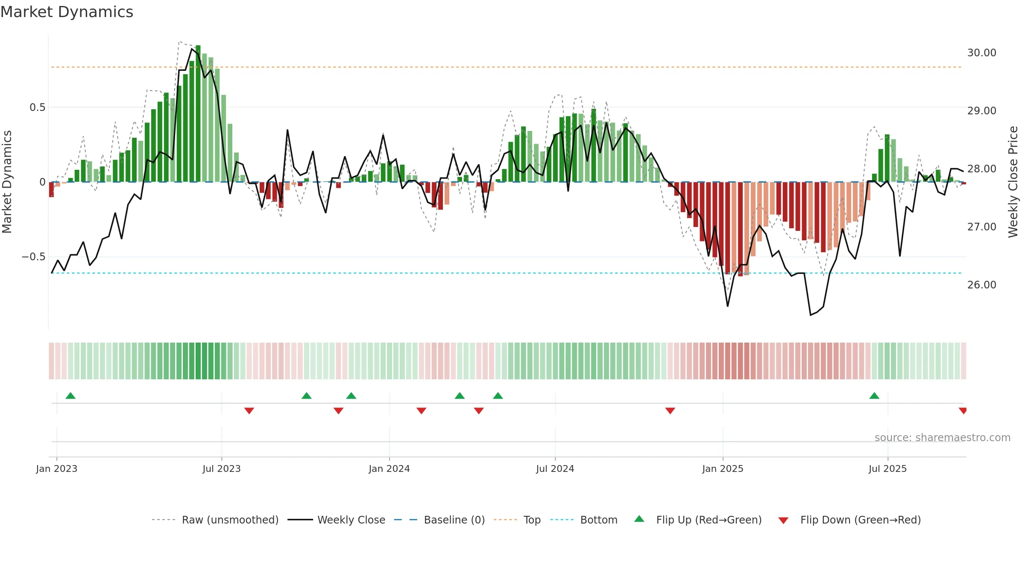
Task: Click the 28.00 price axis tick
Action: (x=981, y=169)
